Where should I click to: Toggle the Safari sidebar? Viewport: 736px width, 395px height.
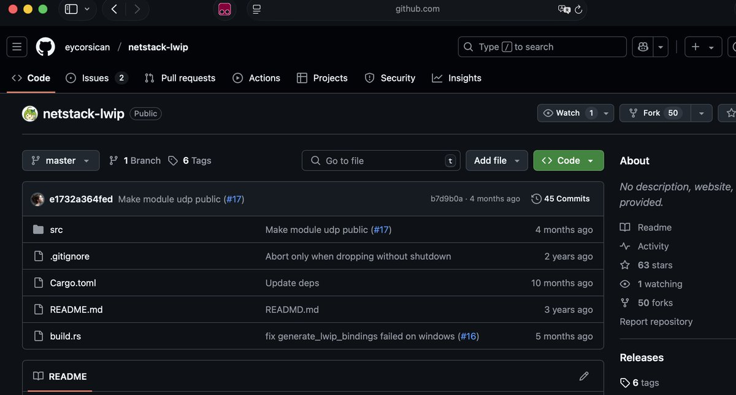[70, 9]
